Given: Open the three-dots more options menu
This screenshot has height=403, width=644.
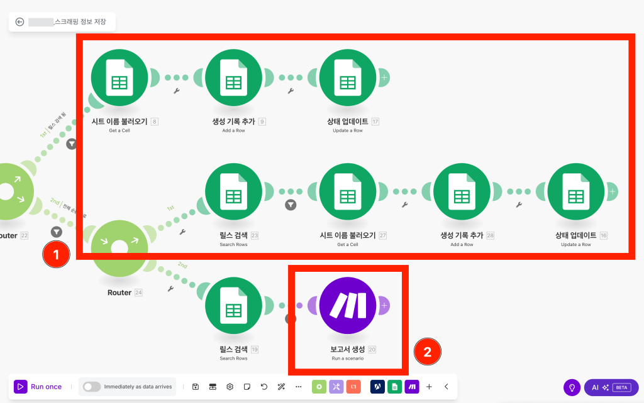Looking at the screenshot, I should [298, 387].
